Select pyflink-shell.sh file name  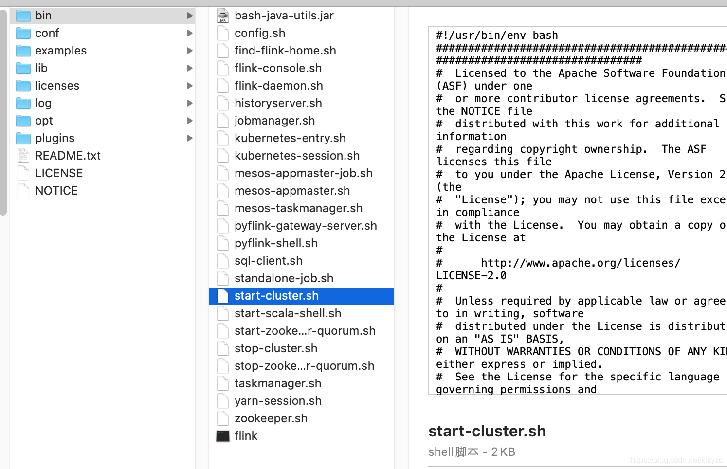[x=276, y=243]
